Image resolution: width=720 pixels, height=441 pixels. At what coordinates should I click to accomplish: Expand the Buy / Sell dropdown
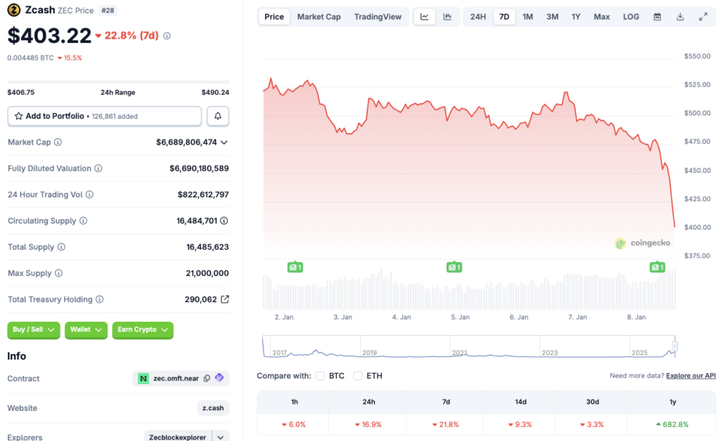click(x=33, y=330)
